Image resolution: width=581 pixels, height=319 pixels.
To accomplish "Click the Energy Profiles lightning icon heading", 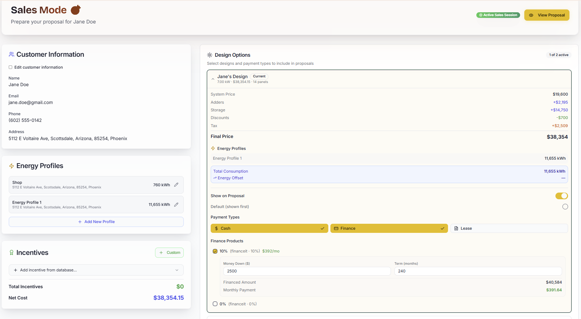I will click(x=12, y=166).
